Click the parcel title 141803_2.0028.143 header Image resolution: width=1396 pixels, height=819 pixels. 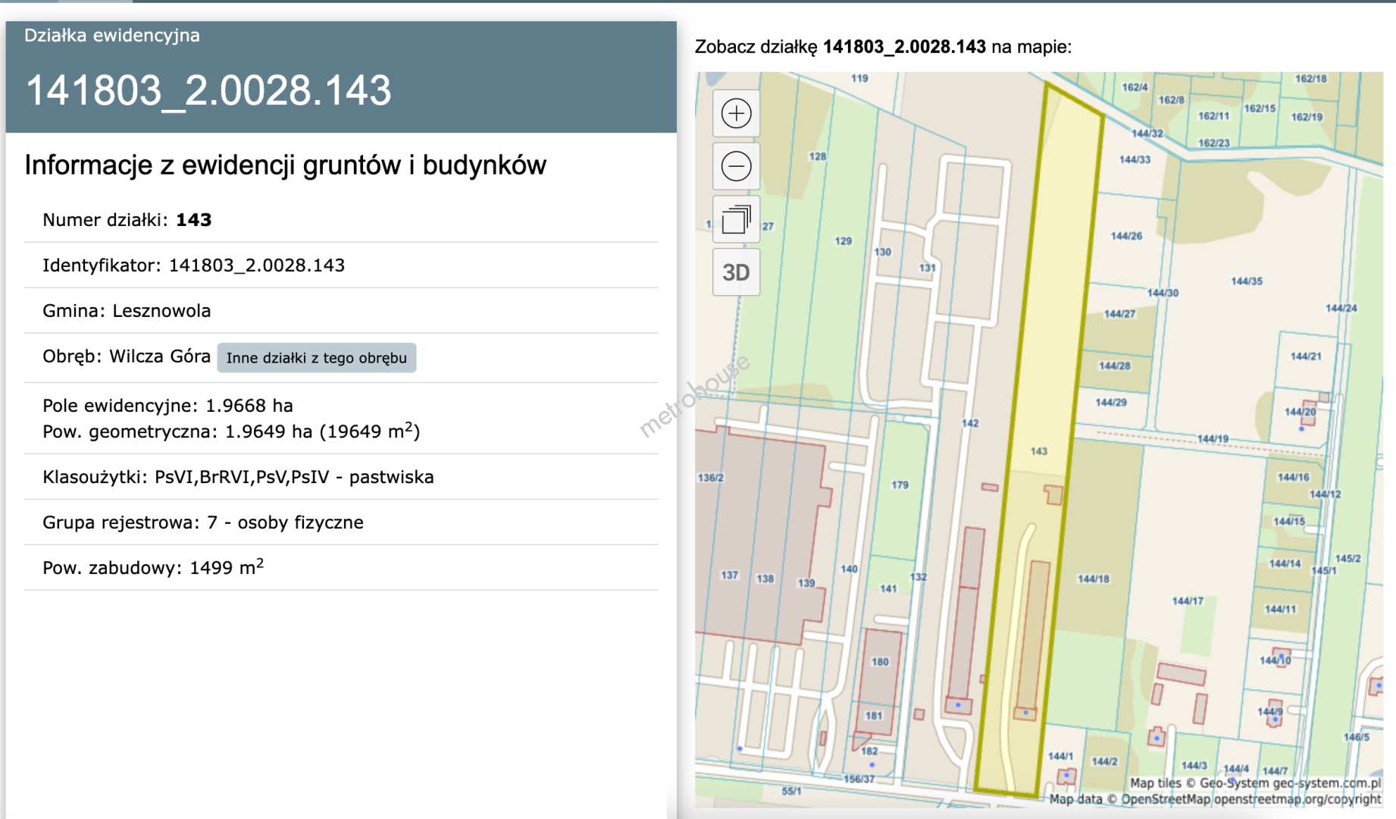[x=208, y=90]
